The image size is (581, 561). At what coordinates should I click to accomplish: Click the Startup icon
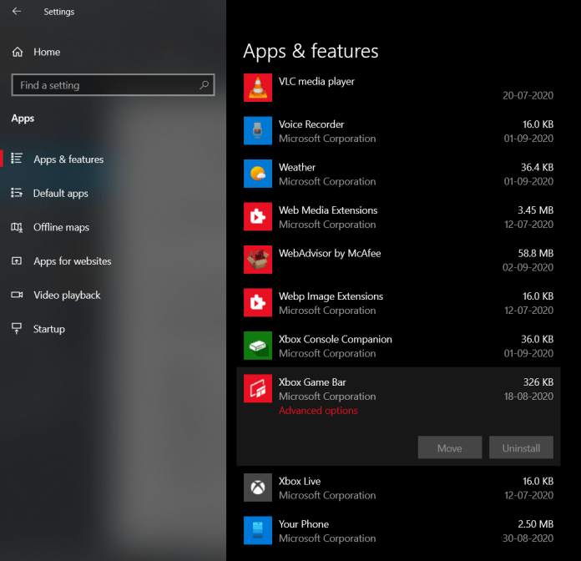(x=17, y=328)
